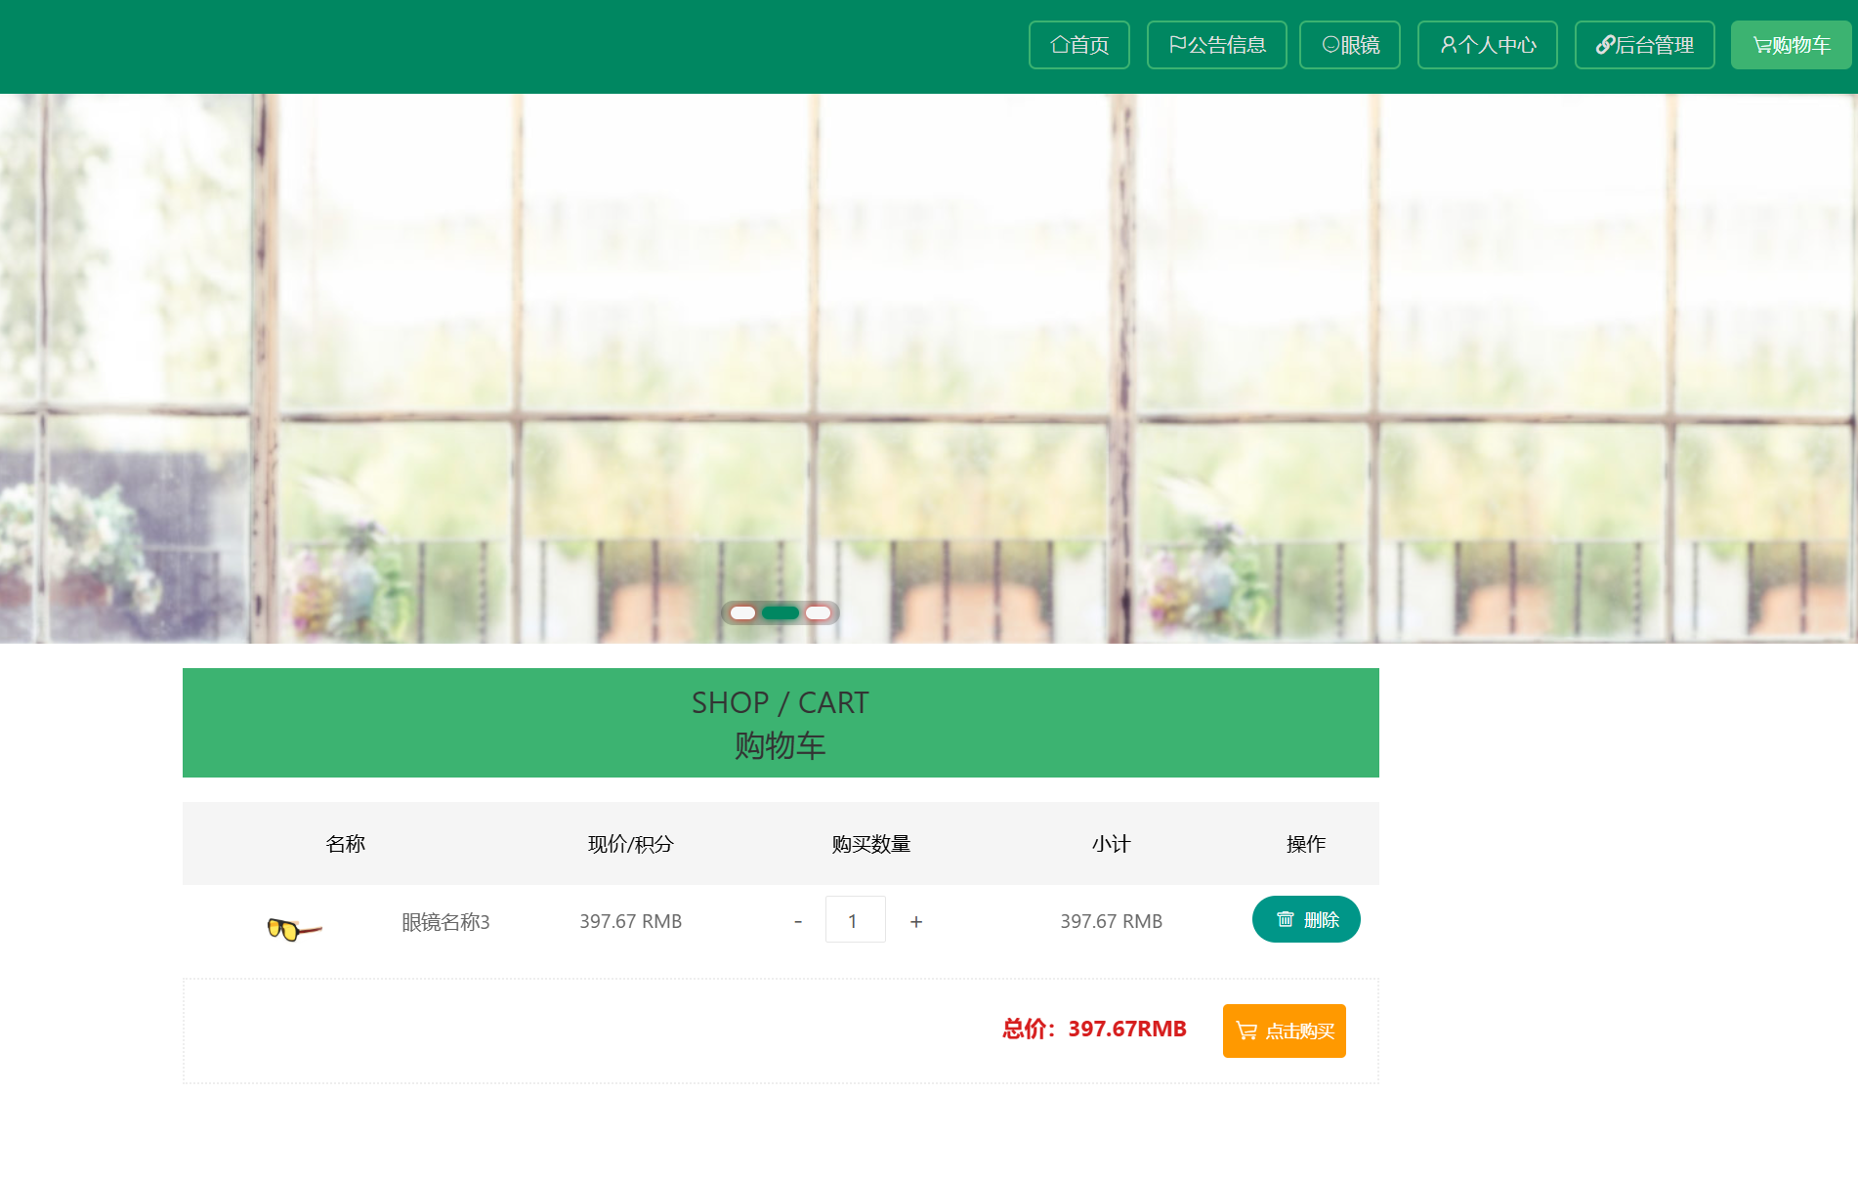Open 公告信息 via the flag icon
The height and width of the screenshot is (1178, 1858).
1177,45
